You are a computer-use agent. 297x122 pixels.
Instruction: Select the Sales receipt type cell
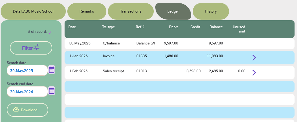tap(113, 71)
